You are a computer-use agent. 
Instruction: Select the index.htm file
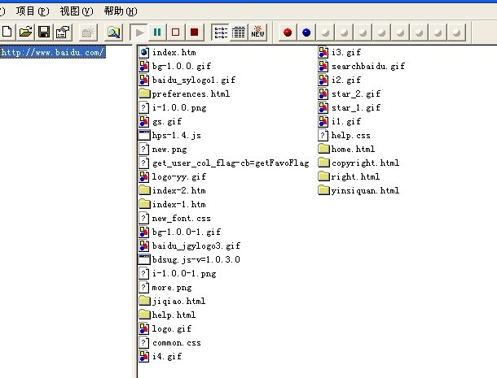click(174, 52)
